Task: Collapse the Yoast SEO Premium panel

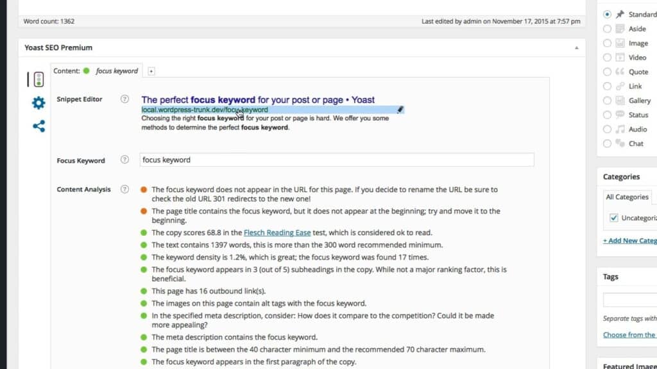Action: click(x=576, y=48)
